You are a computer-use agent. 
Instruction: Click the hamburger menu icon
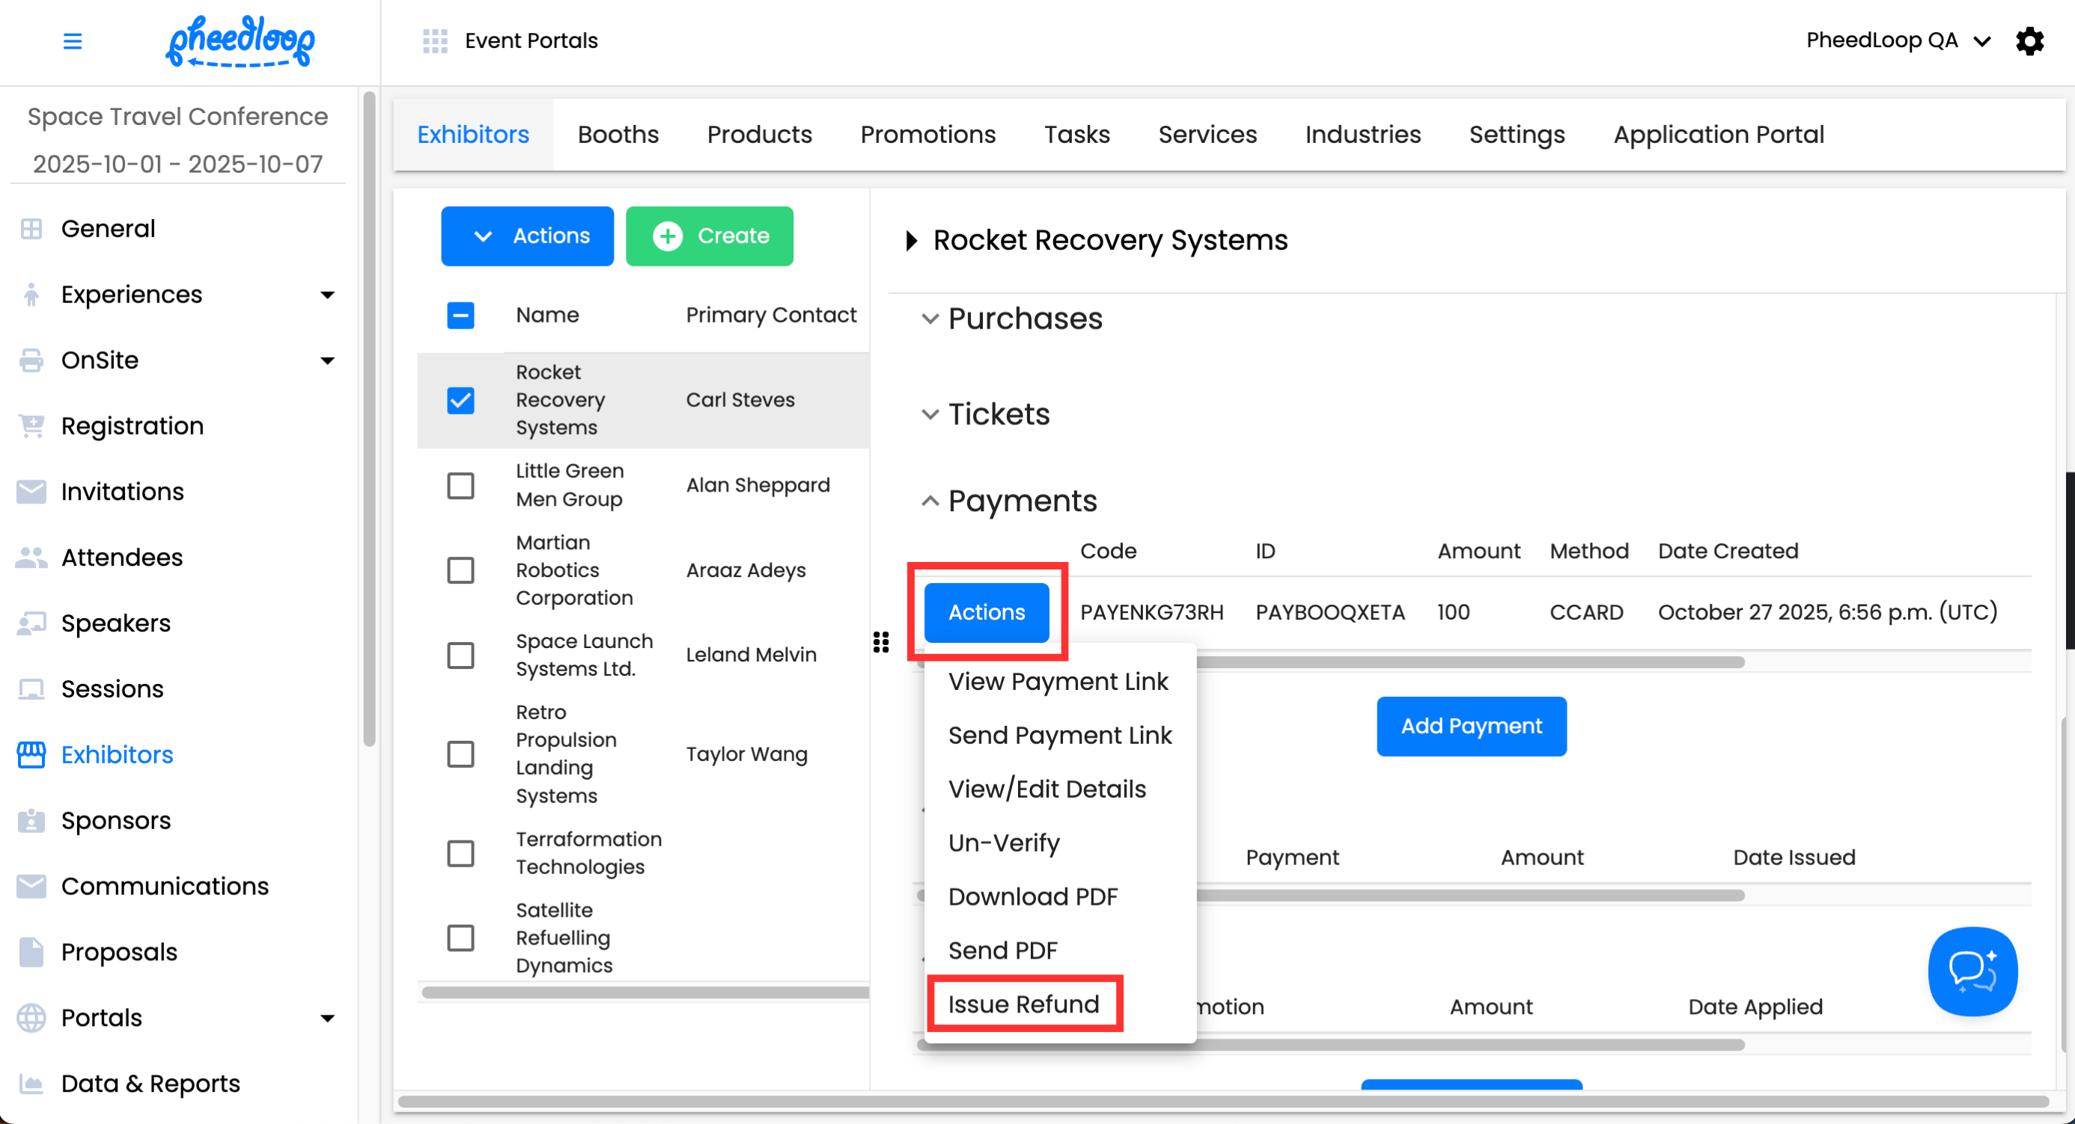click(73, 41)
